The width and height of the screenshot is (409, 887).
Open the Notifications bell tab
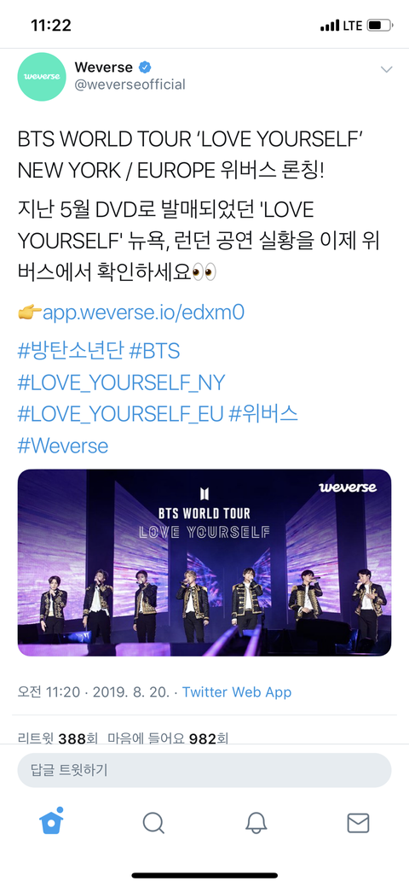tap(256, 822)
